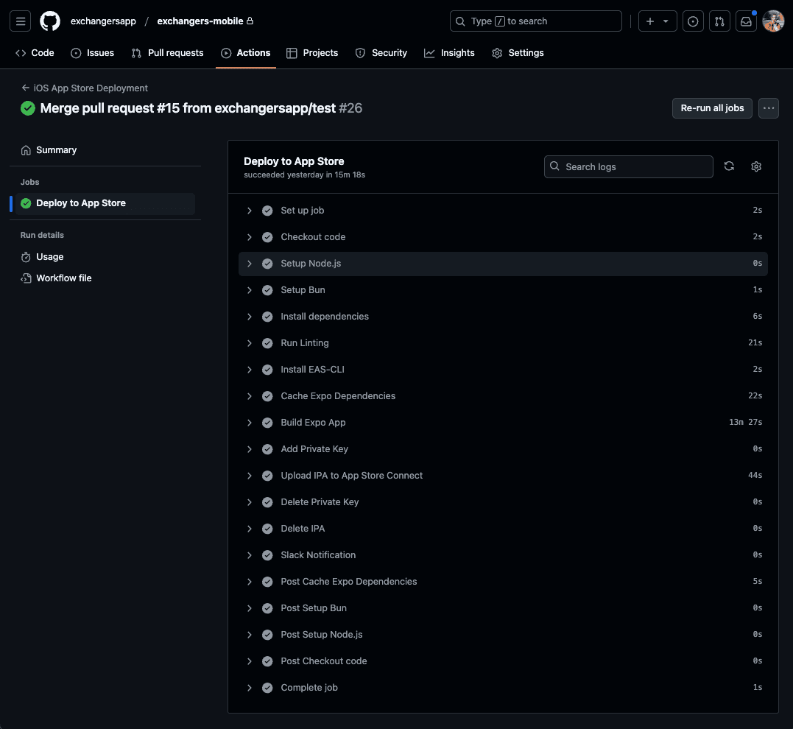
Task: Click the Build Expo App status icon
Action: click(267, 423)
